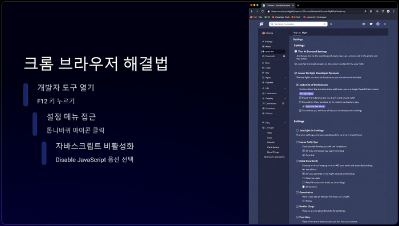Image resolution: width=399 pixels, height=226 pixels.
Task: Click the browser reload icon
Action: pos(263,11)
